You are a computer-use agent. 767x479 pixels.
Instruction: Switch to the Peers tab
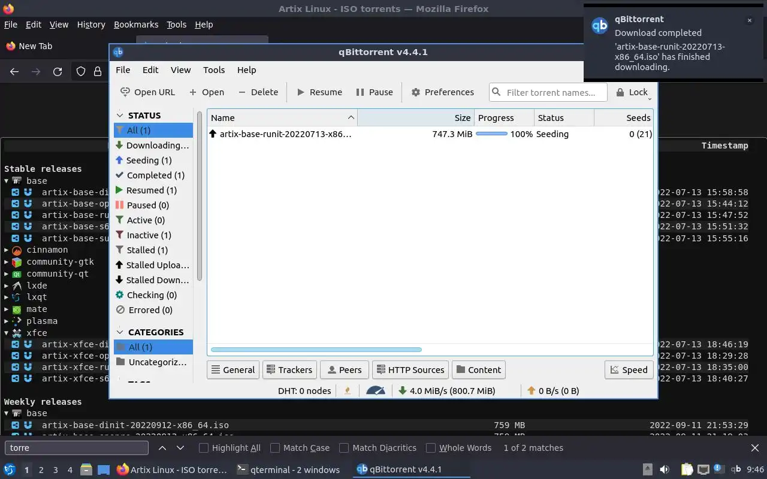pos(345,370)
